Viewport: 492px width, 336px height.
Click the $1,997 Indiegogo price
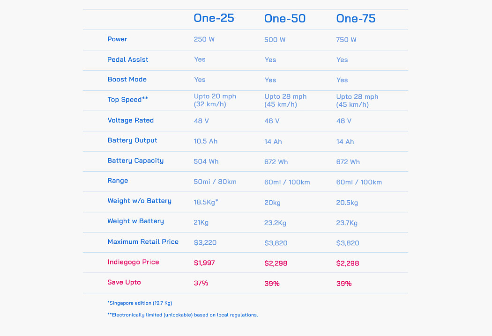pyautogui.click(x=204, y=263)
